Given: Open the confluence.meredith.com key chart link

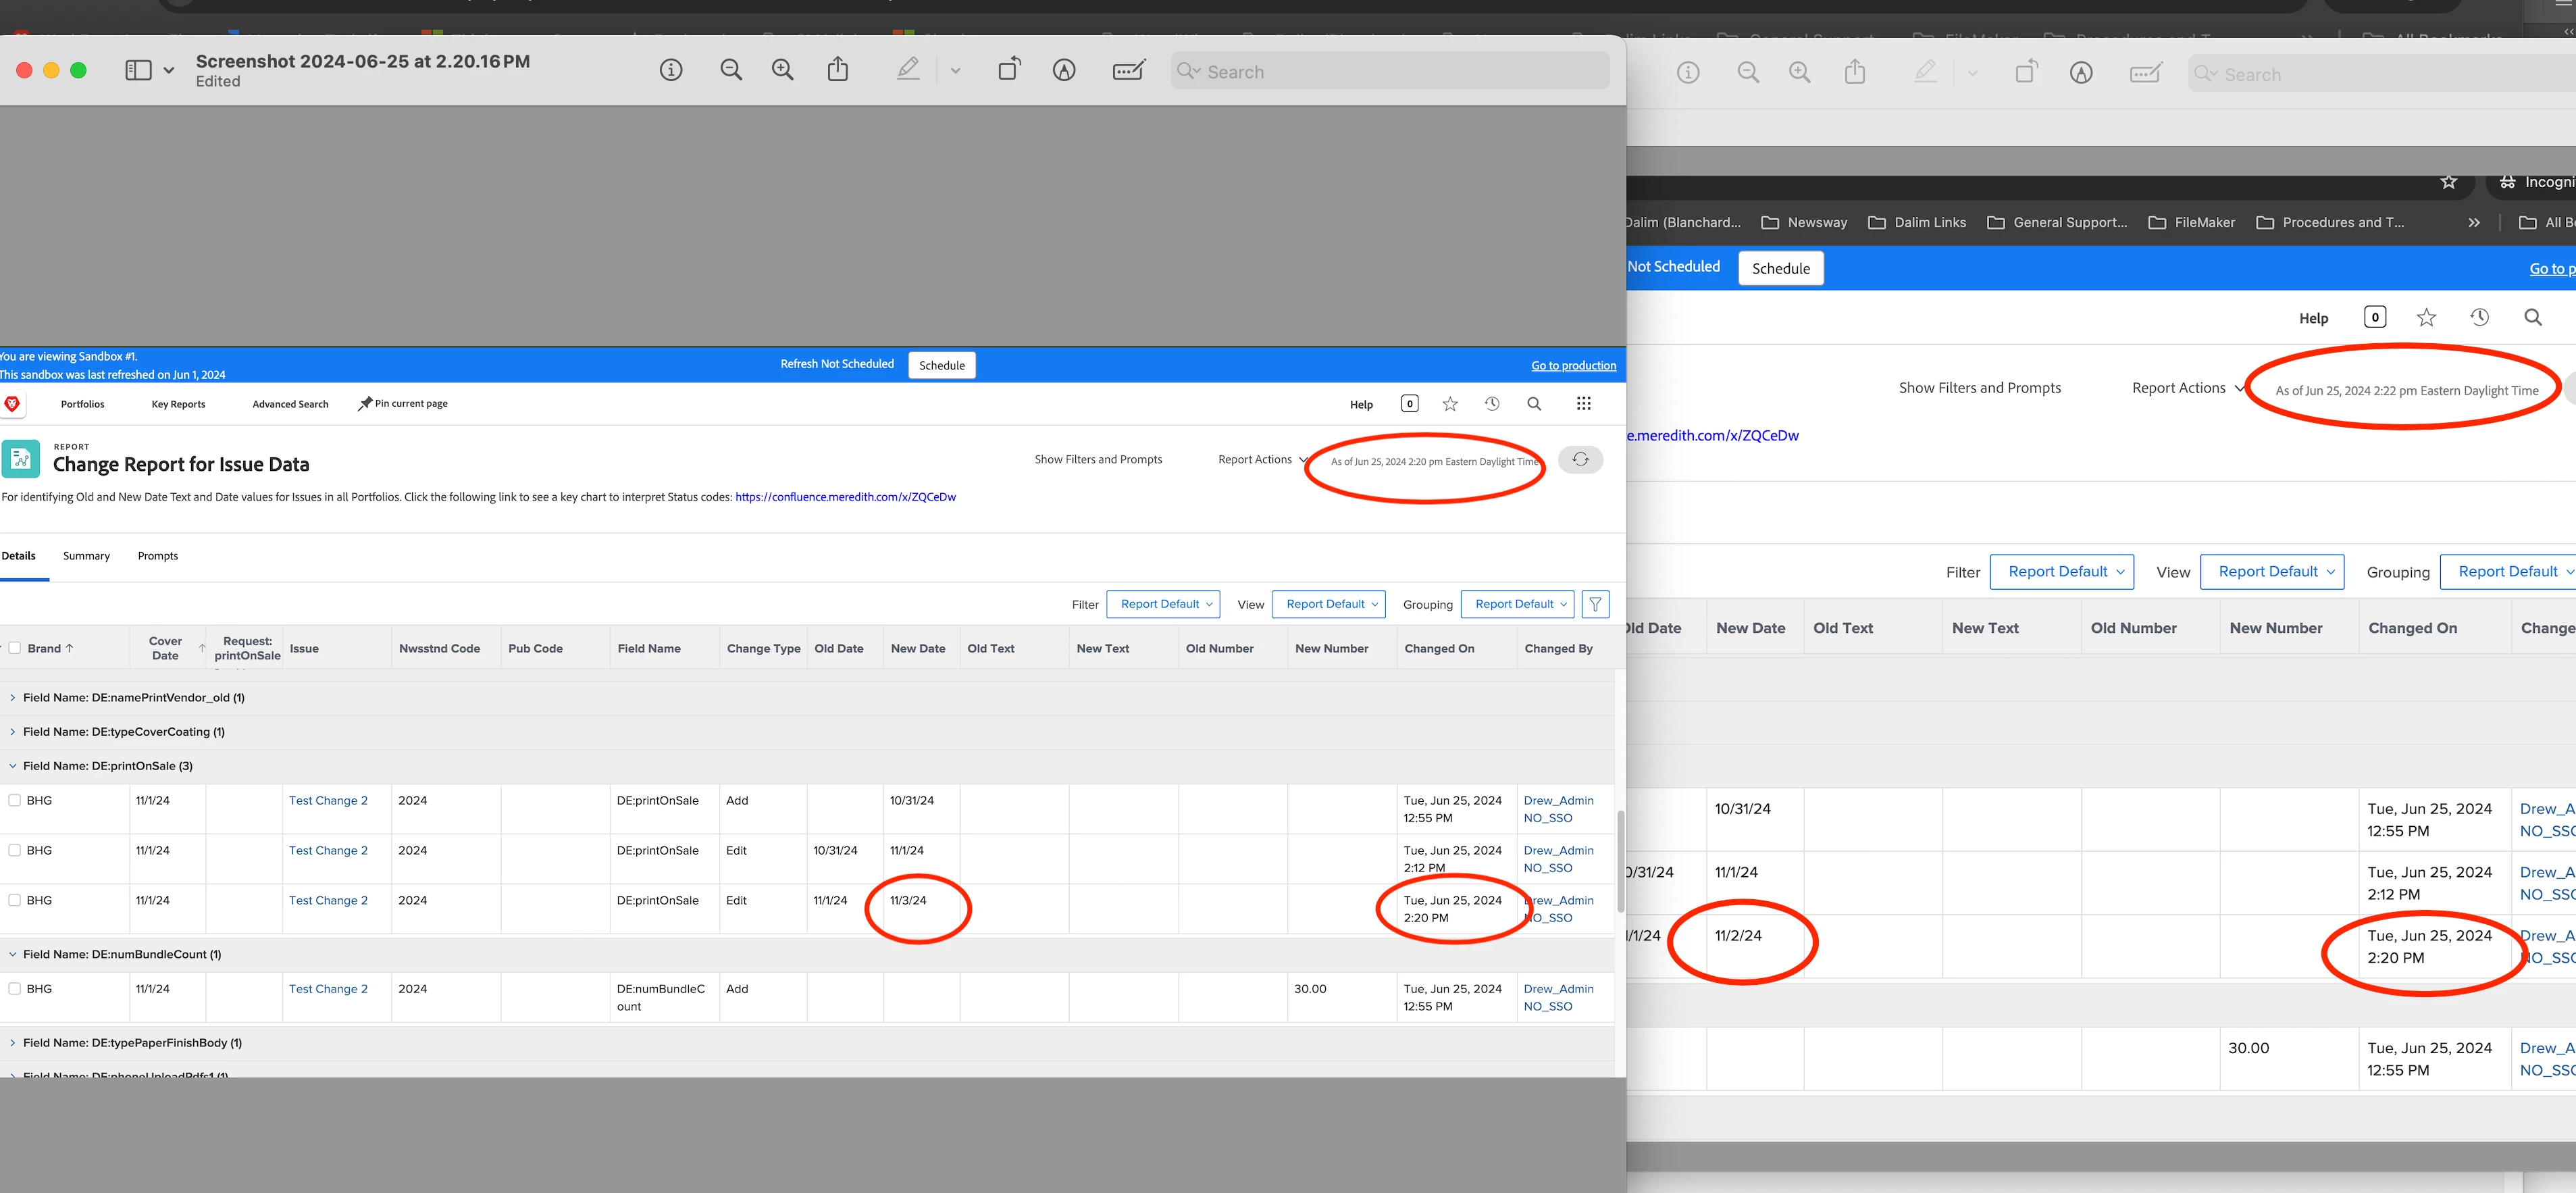Looking at the screenshot, I should tap(845, 497).
